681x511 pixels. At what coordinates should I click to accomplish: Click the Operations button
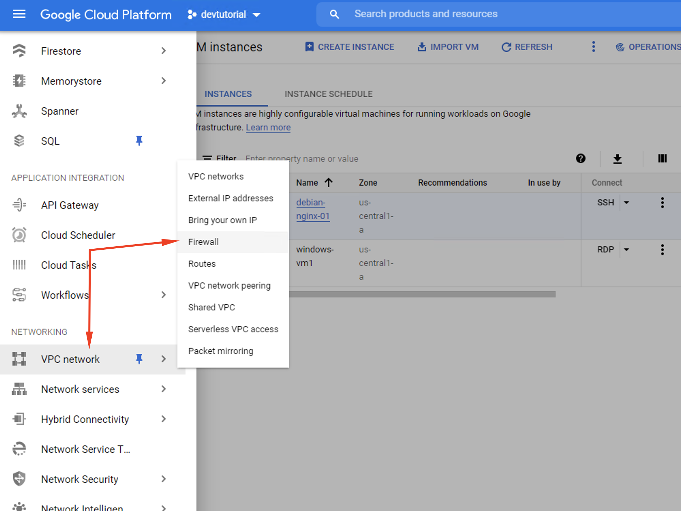pyautogui.click(x=648, y=47)
